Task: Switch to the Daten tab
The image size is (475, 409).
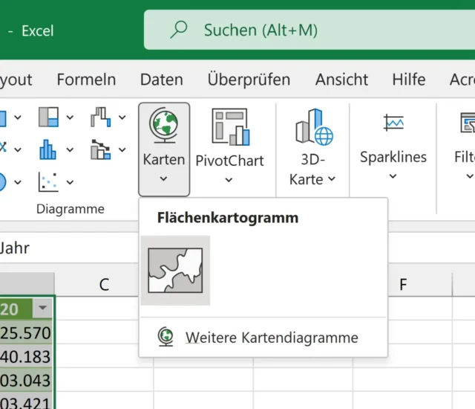Action: [x=162, y=79]
